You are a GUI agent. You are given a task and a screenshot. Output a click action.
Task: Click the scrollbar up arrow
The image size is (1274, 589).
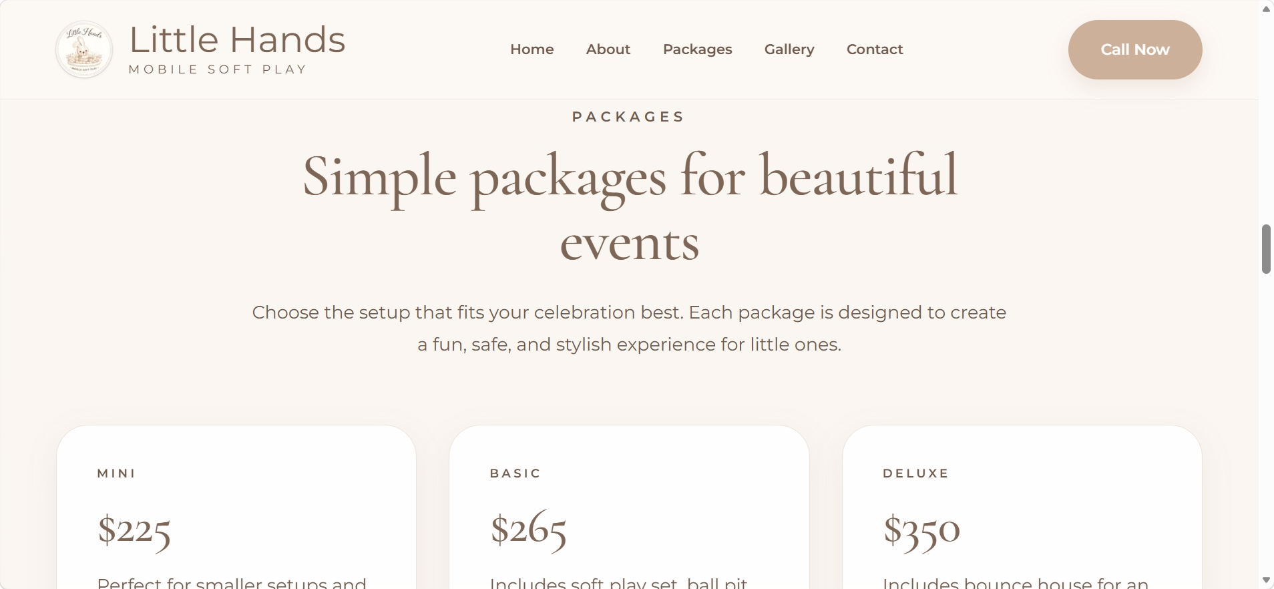click(x=1266, y=9)
